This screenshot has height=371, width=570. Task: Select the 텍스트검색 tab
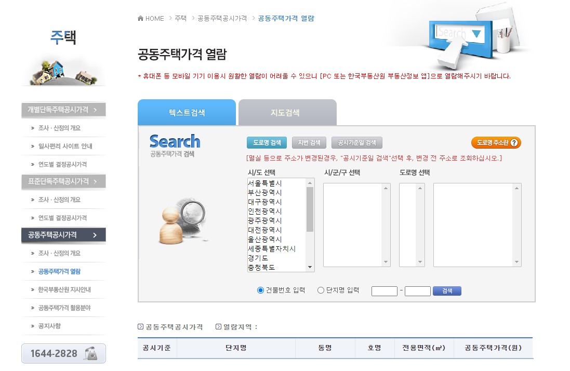[187, 112]
